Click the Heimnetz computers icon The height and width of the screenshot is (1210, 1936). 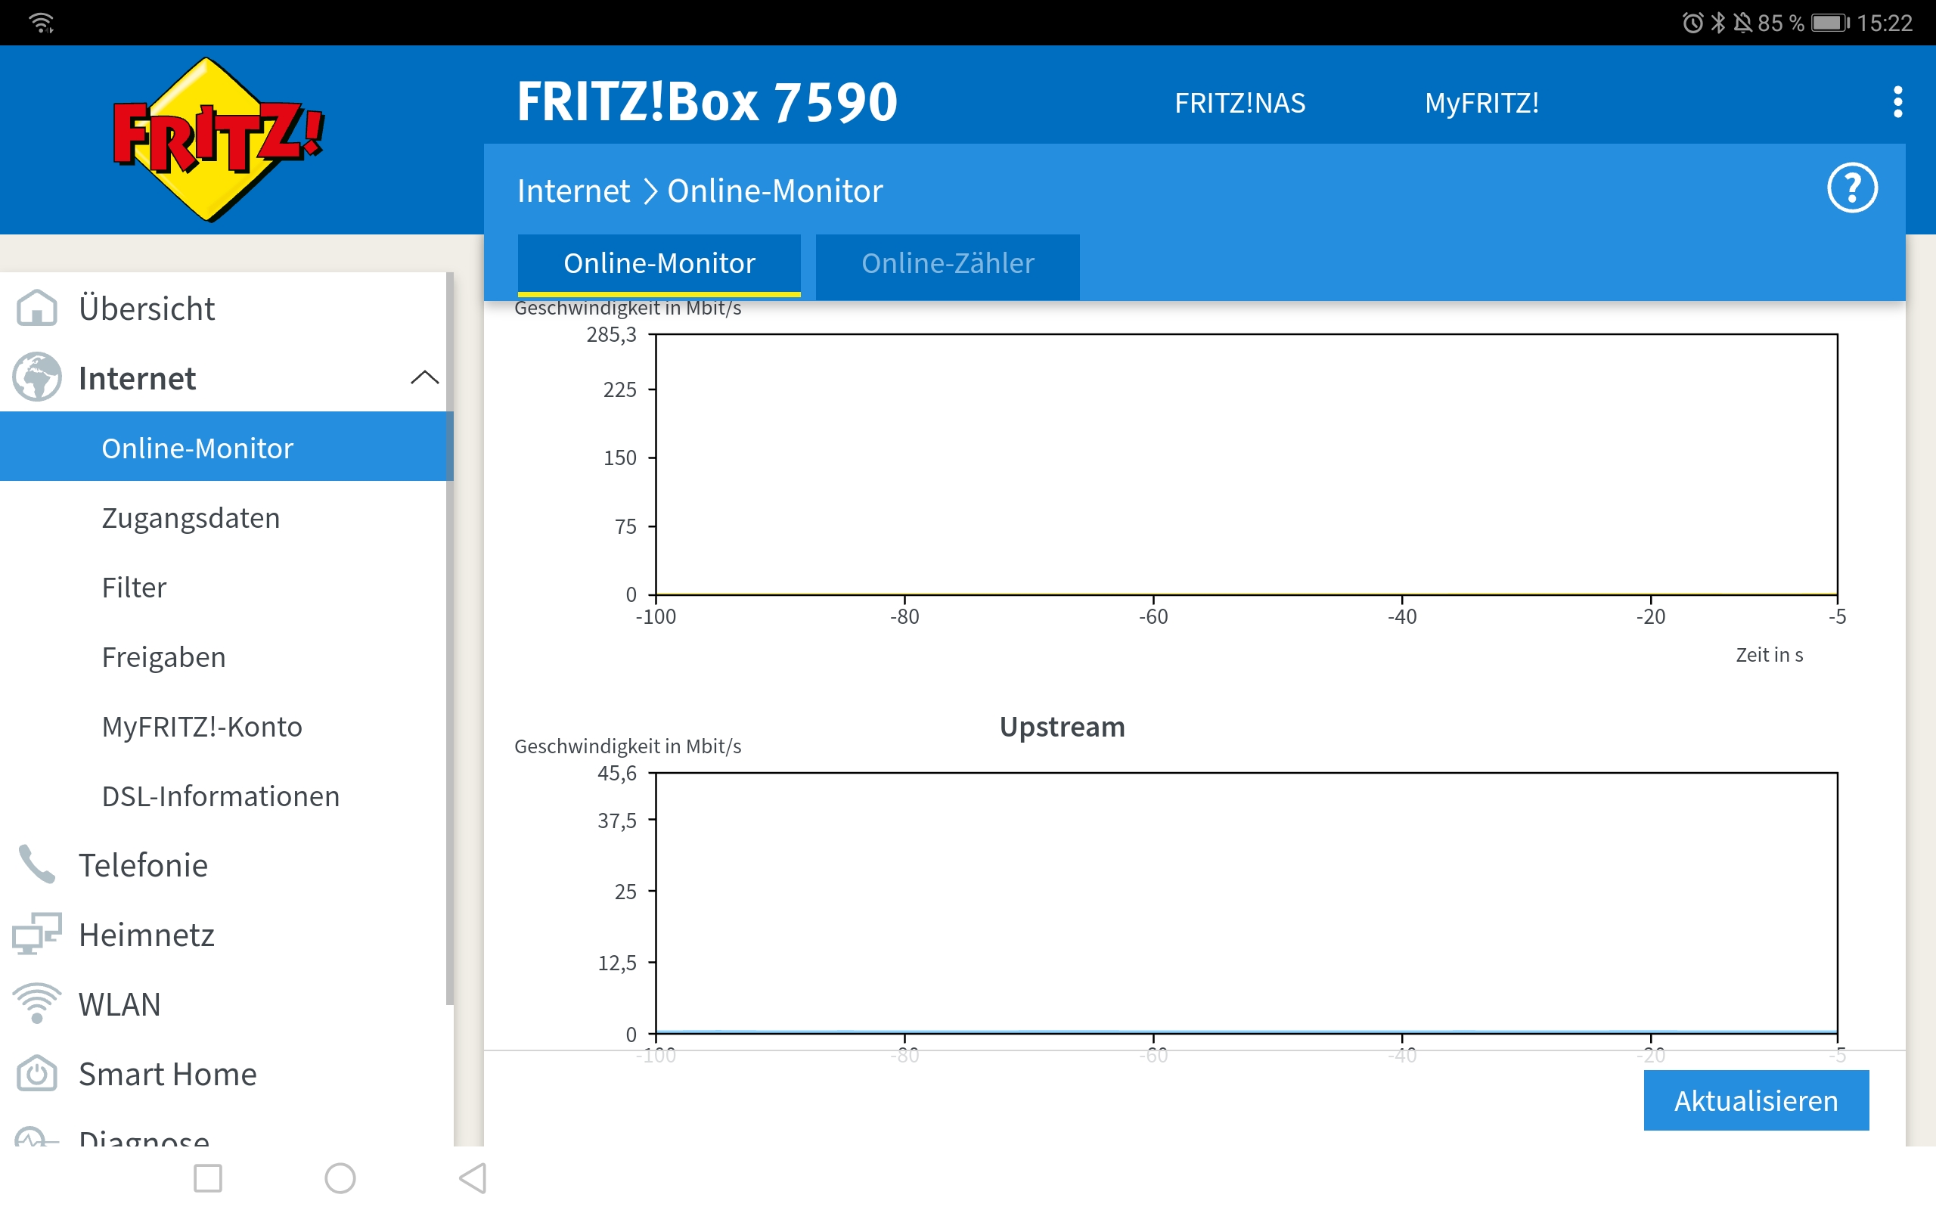36,934
